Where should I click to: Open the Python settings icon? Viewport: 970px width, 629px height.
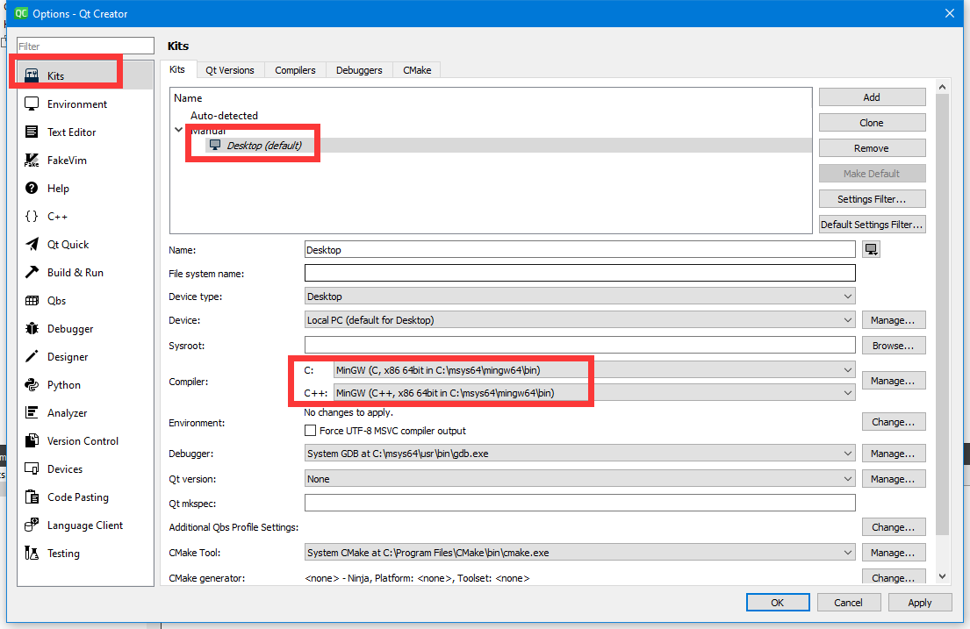pyautogui.click(x=32, y=385)
